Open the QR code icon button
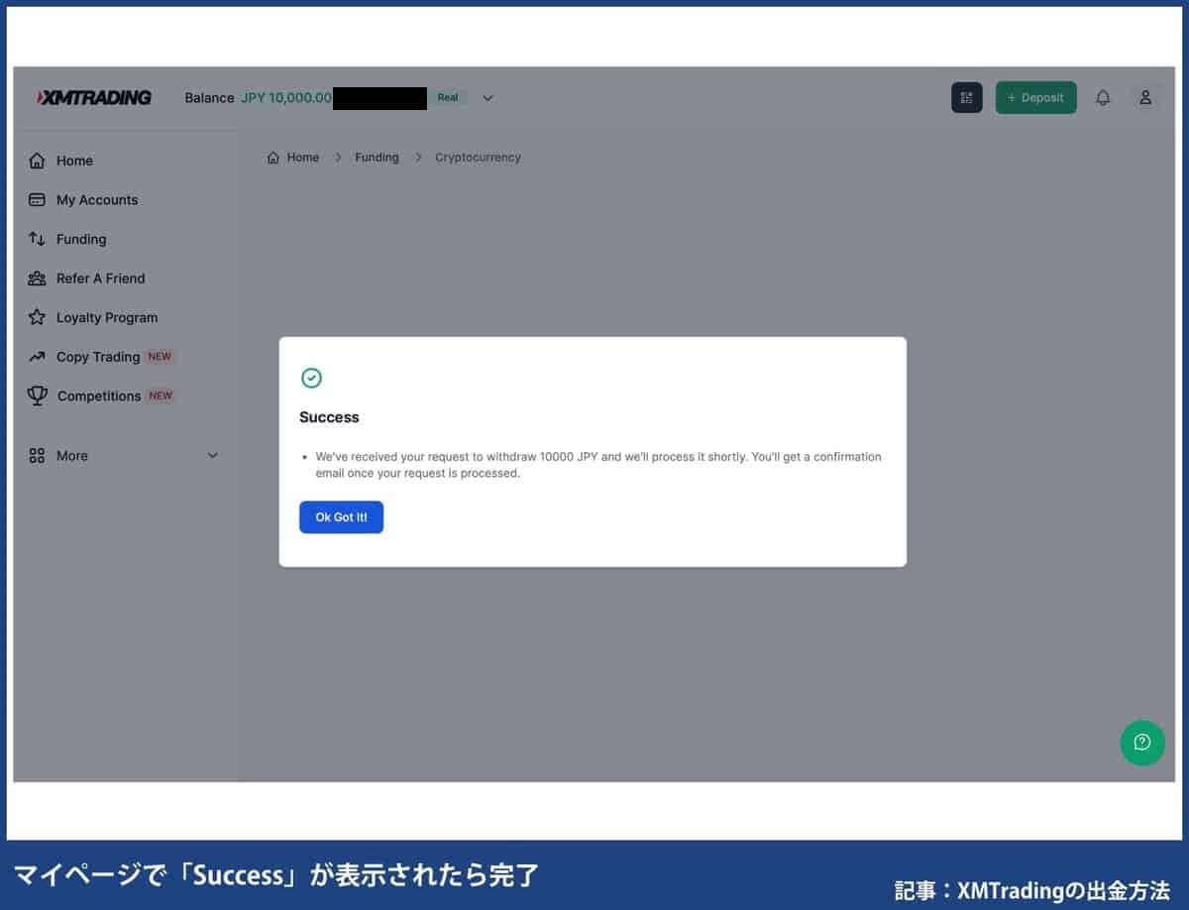1189x910 pixels. pos(967,97)
